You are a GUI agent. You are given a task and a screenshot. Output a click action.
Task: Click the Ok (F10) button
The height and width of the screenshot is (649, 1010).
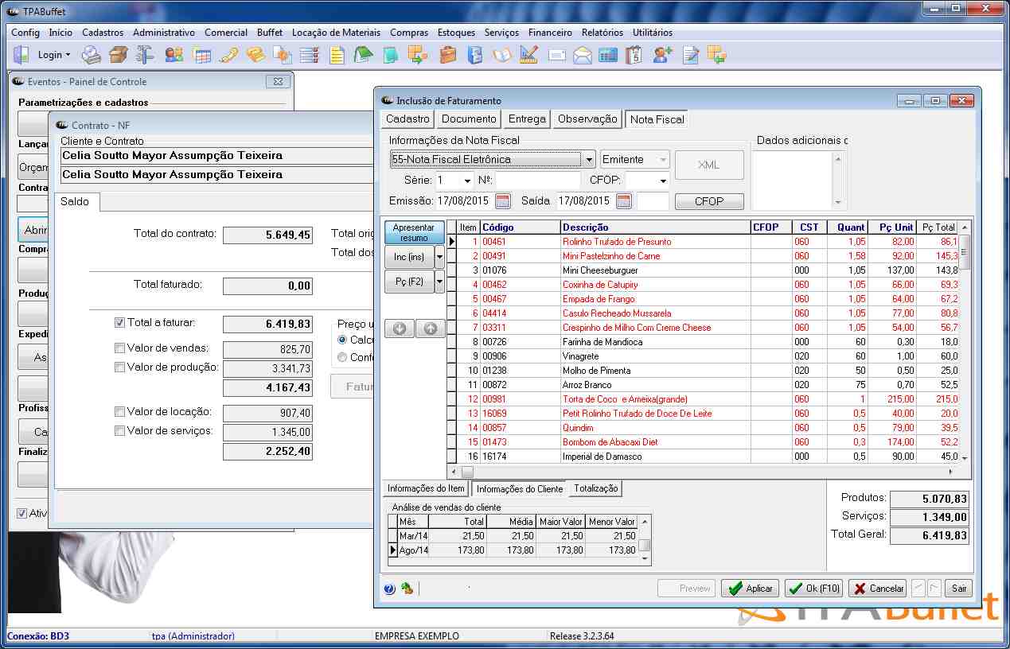tap(813, 589)
